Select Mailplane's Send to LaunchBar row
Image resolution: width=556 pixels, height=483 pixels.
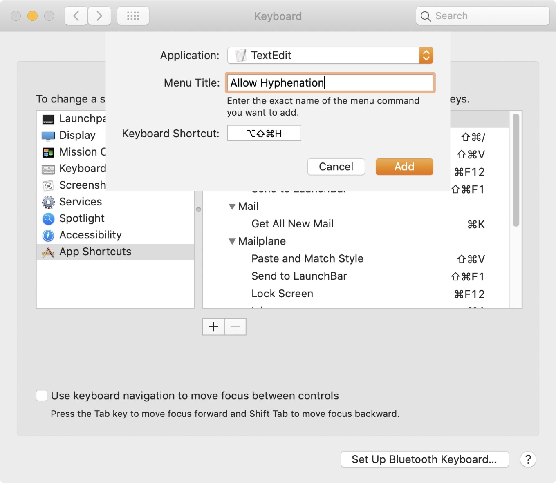coord(356,276)
